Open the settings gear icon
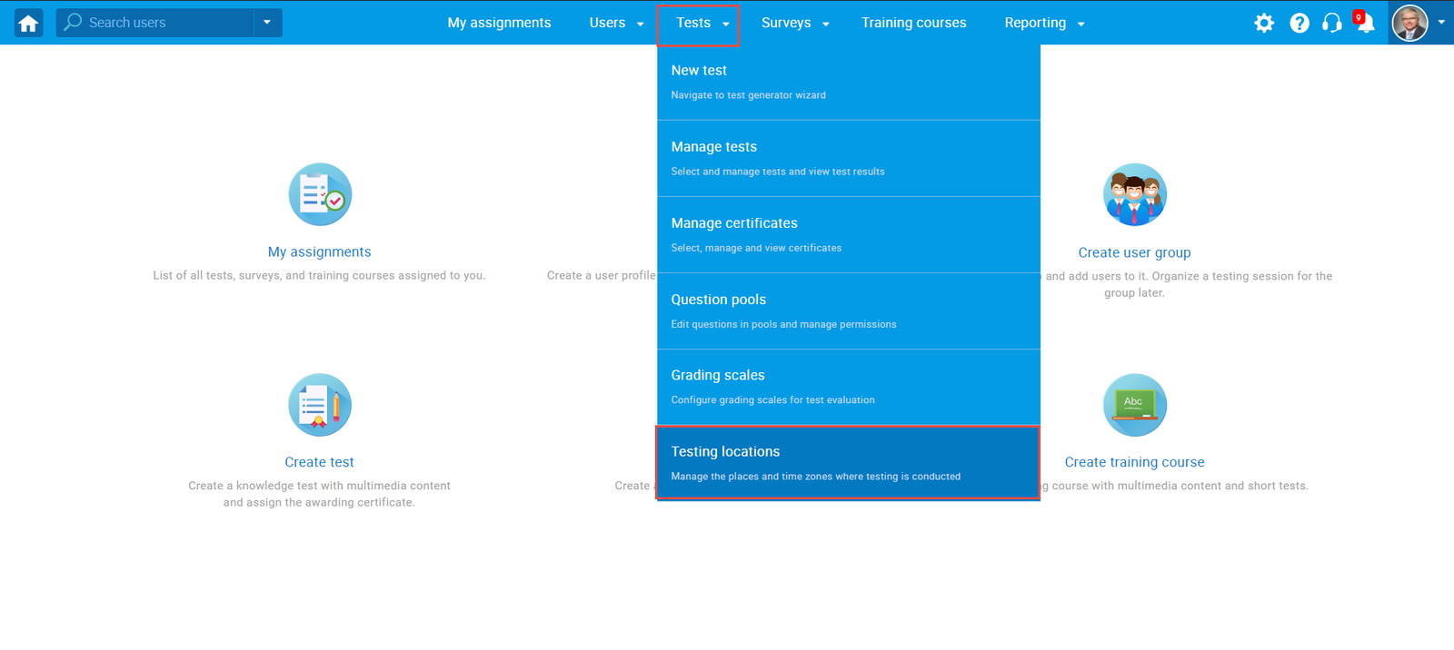Screen dimensions: 1454x650 (x=1264, y=23)
